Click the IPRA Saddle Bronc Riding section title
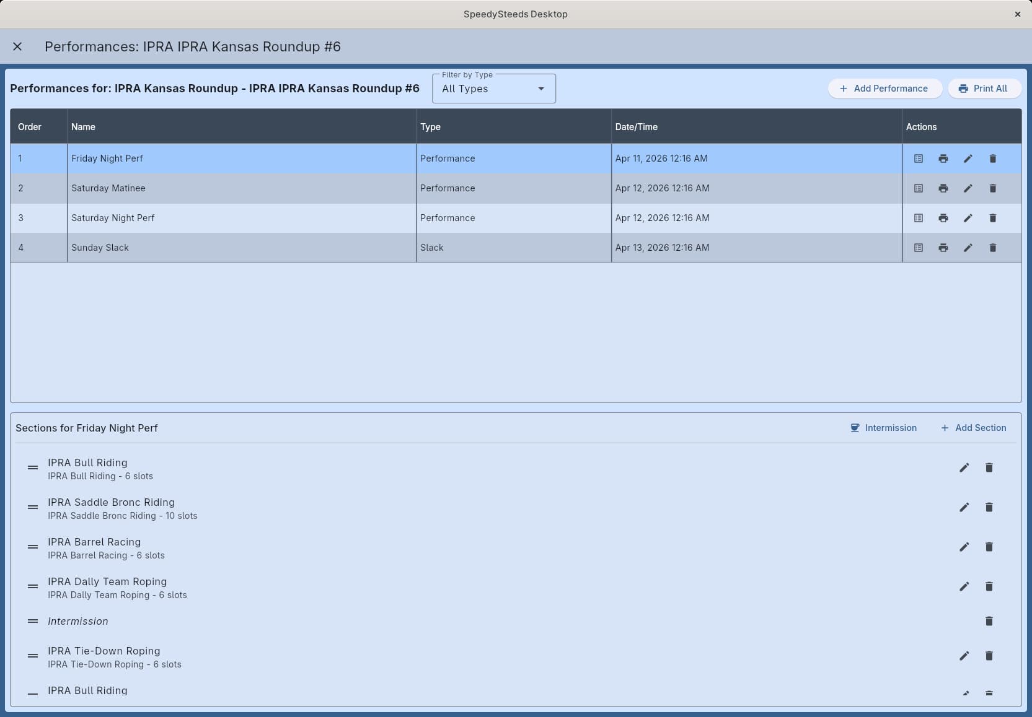Screen dimensions: 1032x717 (111, 502)
